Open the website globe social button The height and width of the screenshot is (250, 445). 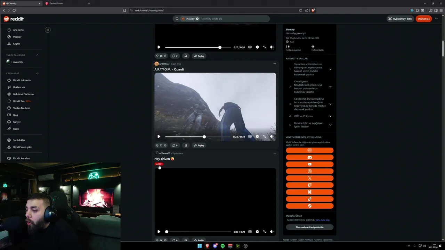[x=309, y=150]
